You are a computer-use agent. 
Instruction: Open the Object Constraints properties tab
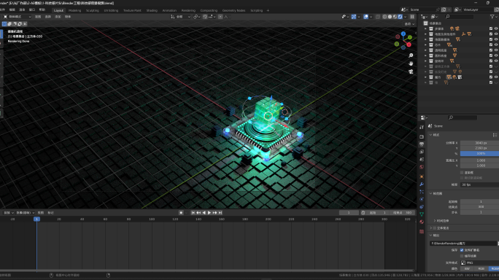[422, 207]
